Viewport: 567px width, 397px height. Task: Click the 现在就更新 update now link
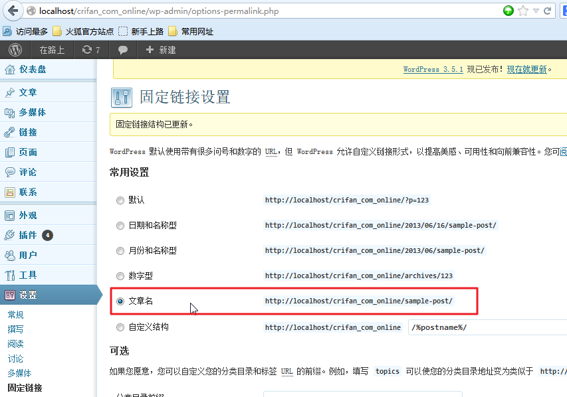[x=527, y=69]
